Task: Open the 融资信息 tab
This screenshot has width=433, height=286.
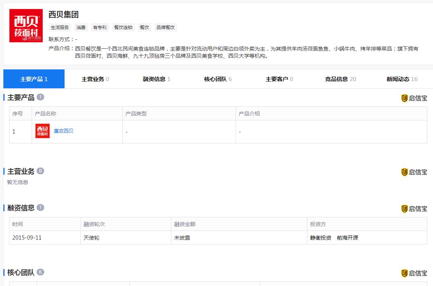Action: 157,79
